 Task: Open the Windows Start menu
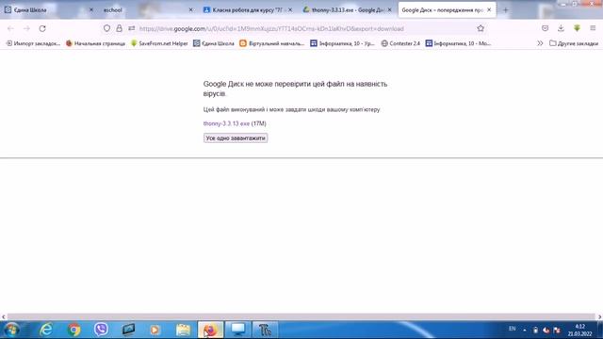click(11, 330)
